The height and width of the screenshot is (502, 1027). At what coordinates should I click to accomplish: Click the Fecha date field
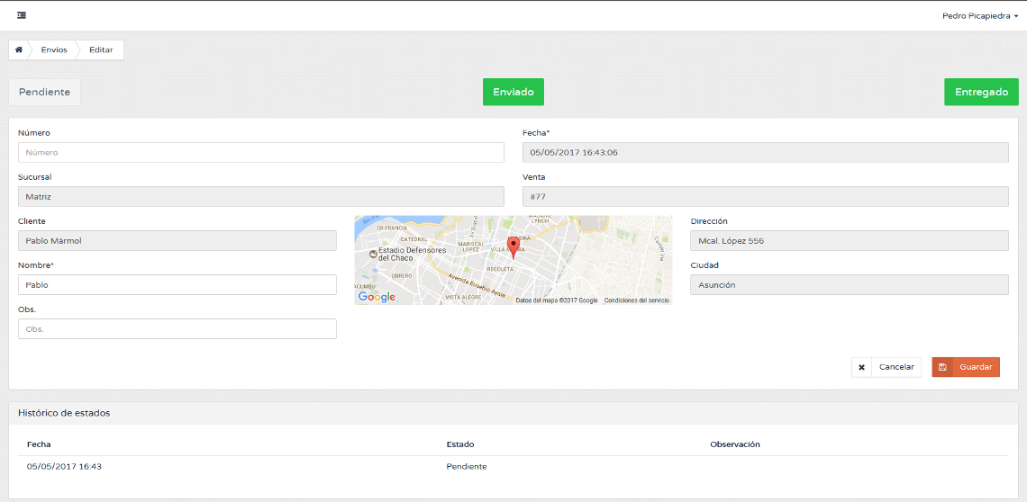765,153
